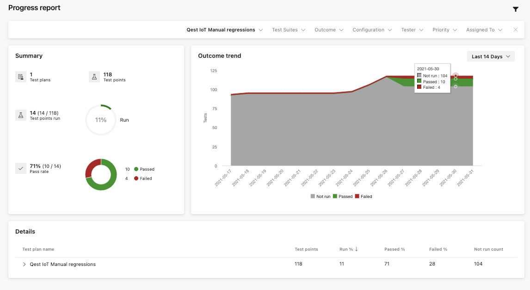Open the Priority filter dropdown
The width and height of the screenshot is (530, 290).
[x=444, y=30]
